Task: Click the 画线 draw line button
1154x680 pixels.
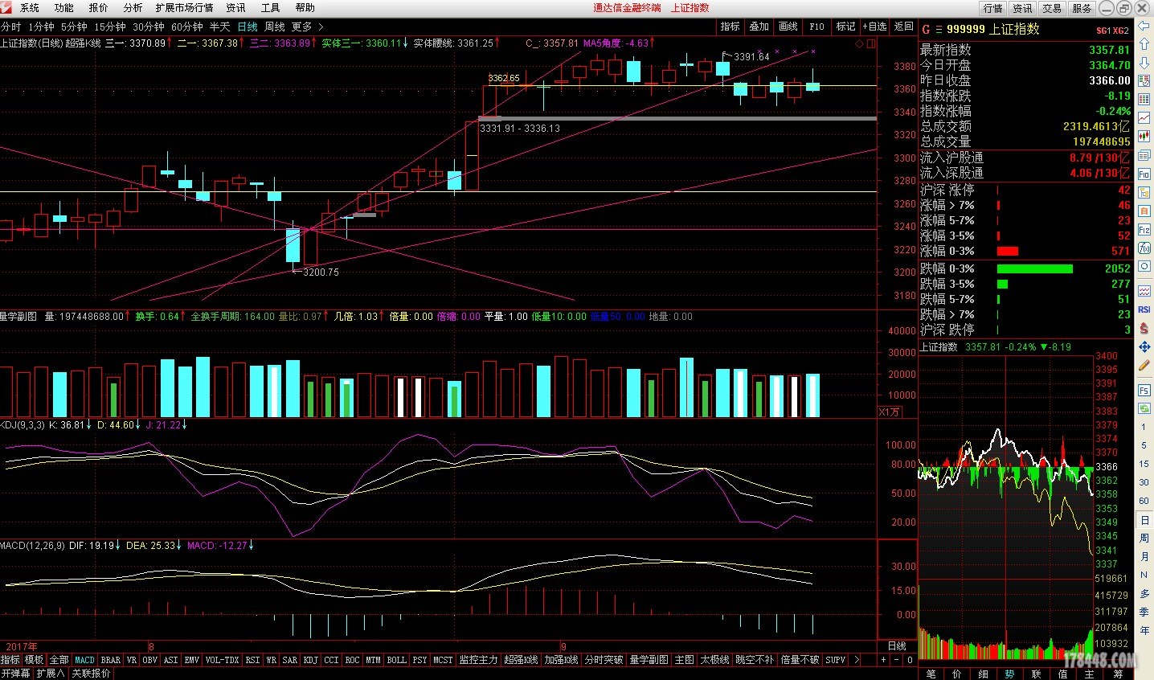Action: tap(788, 27)
